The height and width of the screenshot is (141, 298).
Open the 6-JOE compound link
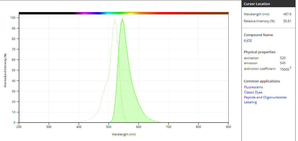coord(248,41)
